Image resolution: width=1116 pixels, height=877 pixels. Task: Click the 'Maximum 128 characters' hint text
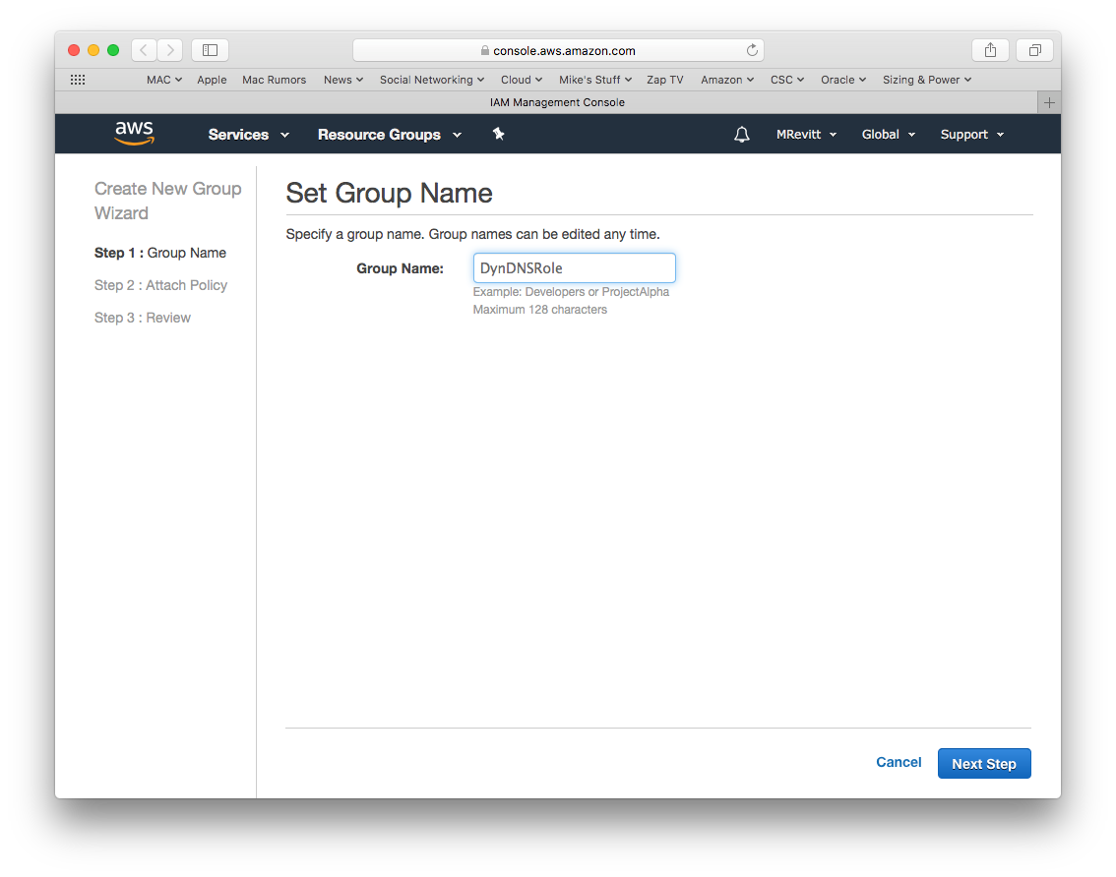[x=540, y=310]
